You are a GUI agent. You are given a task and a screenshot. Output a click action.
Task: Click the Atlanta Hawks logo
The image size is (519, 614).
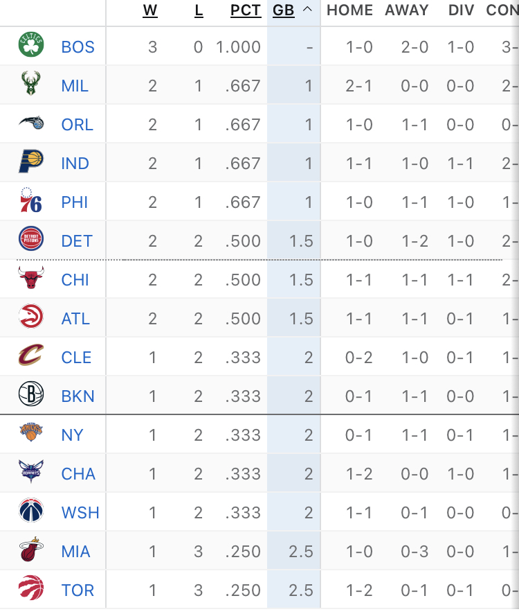point(31,316)
